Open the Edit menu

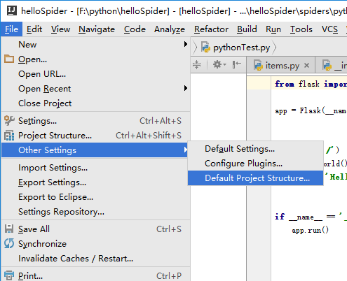point(34,29)
